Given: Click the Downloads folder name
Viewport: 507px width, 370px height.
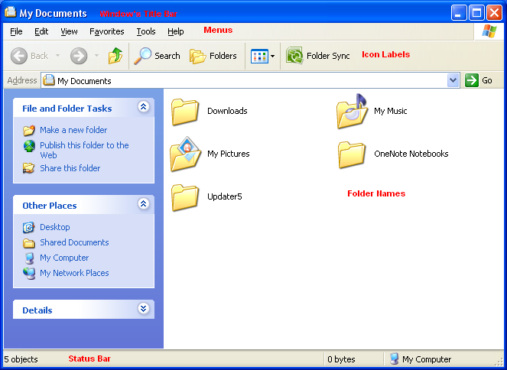Looking at the screenshot, I should [227, 111].
